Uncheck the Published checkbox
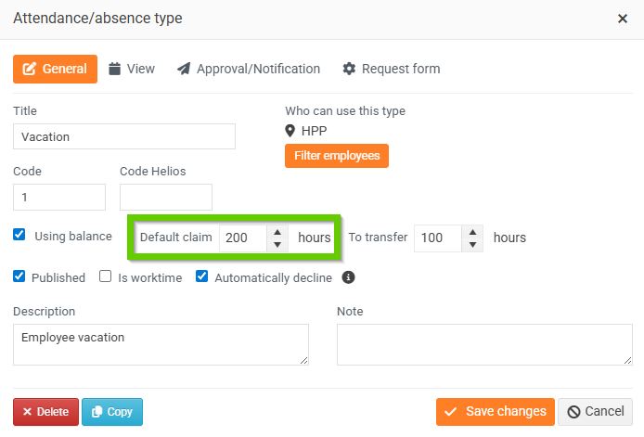The width and height of the screenshot is (644, 437). (x=19, y=276)
